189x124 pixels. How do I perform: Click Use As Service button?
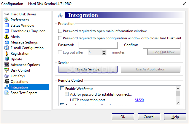(88, 69)
